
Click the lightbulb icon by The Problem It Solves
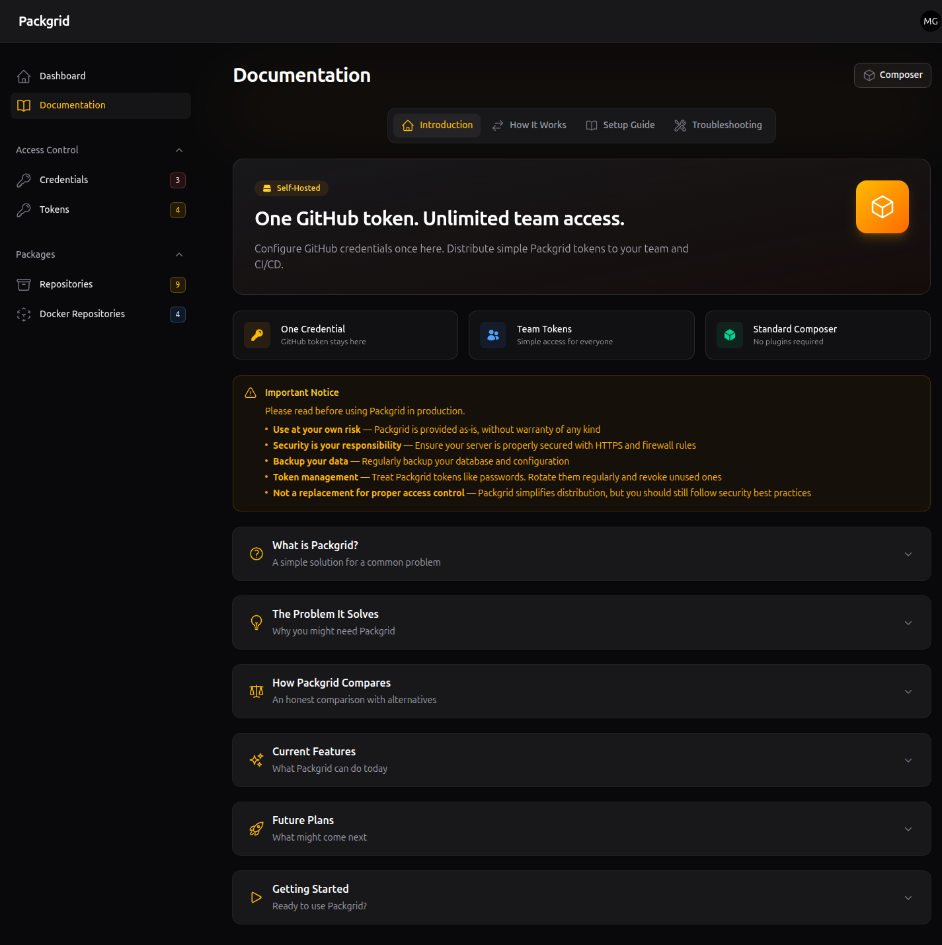(x=256, y=623)
